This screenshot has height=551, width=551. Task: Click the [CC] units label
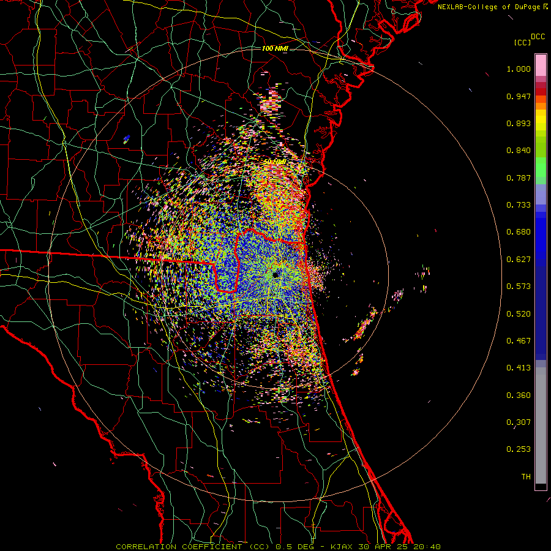point(522,42)
